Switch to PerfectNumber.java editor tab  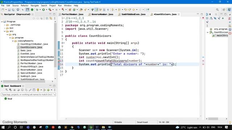pos(71,14)
